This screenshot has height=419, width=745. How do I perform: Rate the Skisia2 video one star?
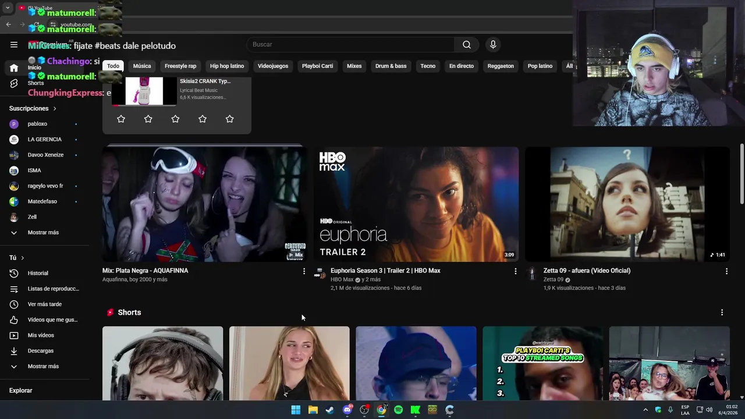[121, 119]
